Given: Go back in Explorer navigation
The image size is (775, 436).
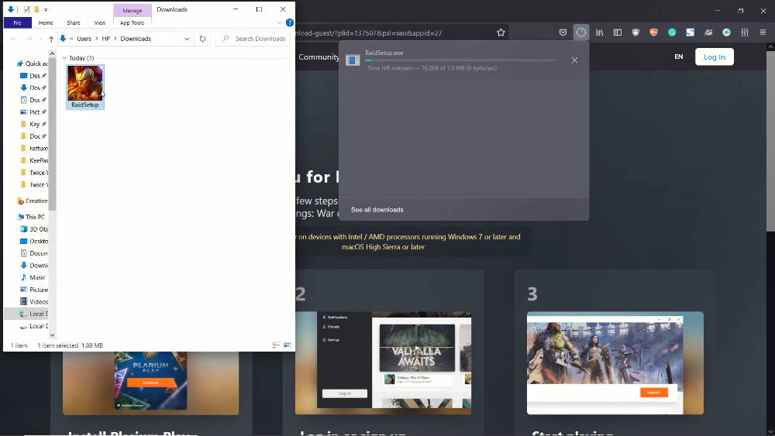Looking at the screenshot, I should tap(13, 39).
